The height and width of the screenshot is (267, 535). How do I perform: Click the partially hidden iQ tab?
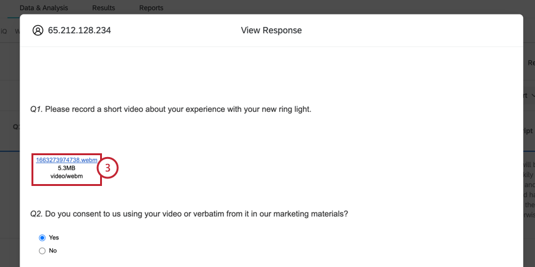[4, 30]
